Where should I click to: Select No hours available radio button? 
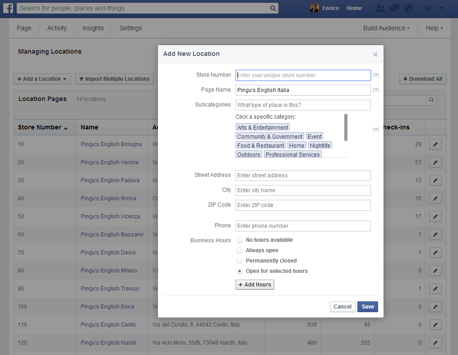pos(240,240)
